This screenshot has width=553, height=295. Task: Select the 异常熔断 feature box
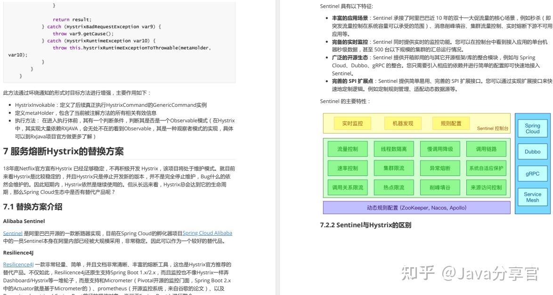click(x=440, y=168)
